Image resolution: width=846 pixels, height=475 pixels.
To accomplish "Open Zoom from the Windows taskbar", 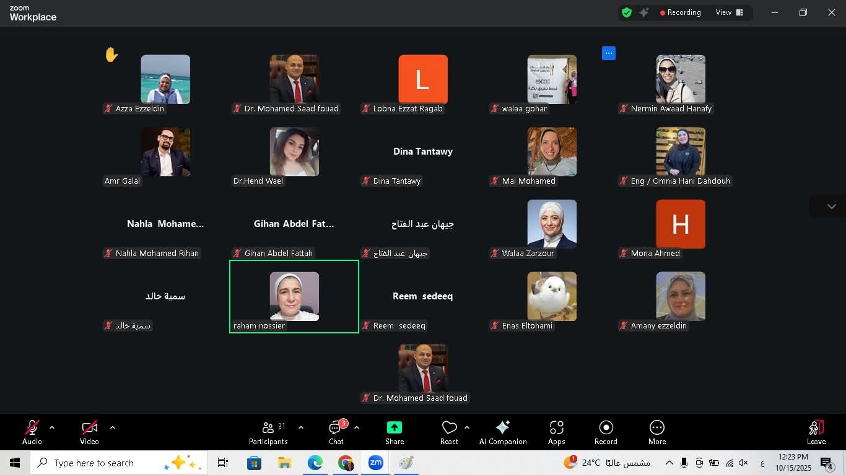I will (x=375, y=462).
